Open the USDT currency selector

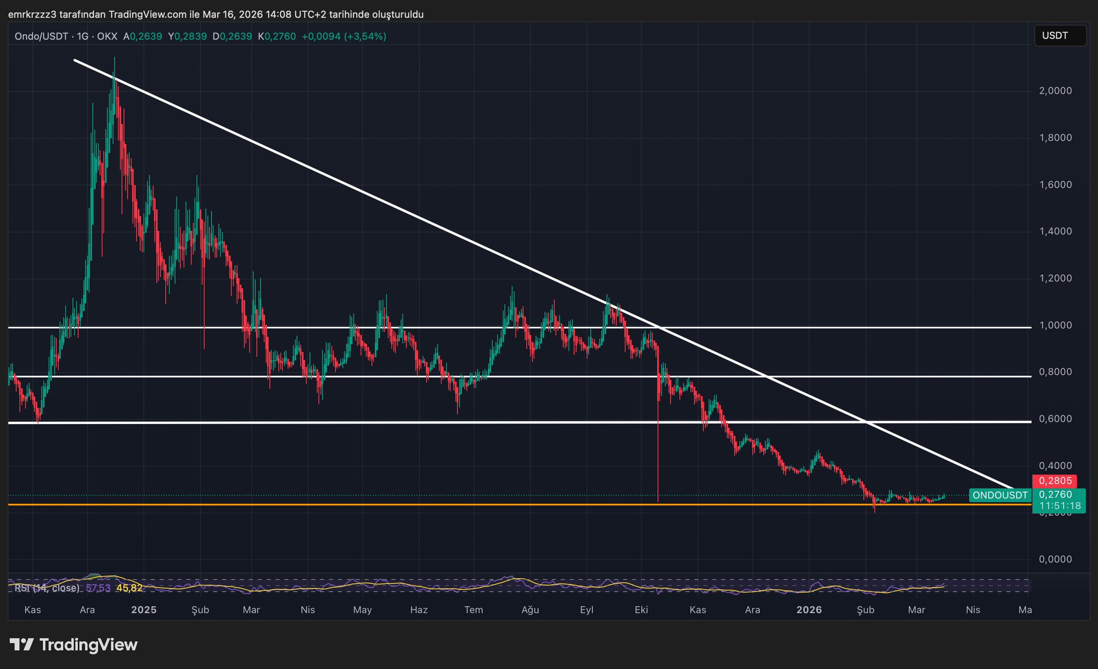click(1059, 36)
